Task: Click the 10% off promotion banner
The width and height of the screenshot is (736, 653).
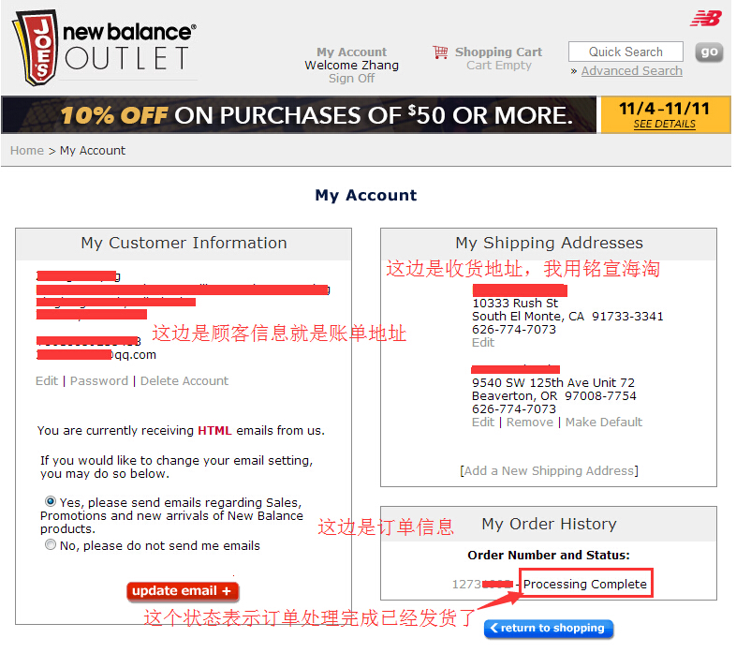Action: tap(299, 115)
